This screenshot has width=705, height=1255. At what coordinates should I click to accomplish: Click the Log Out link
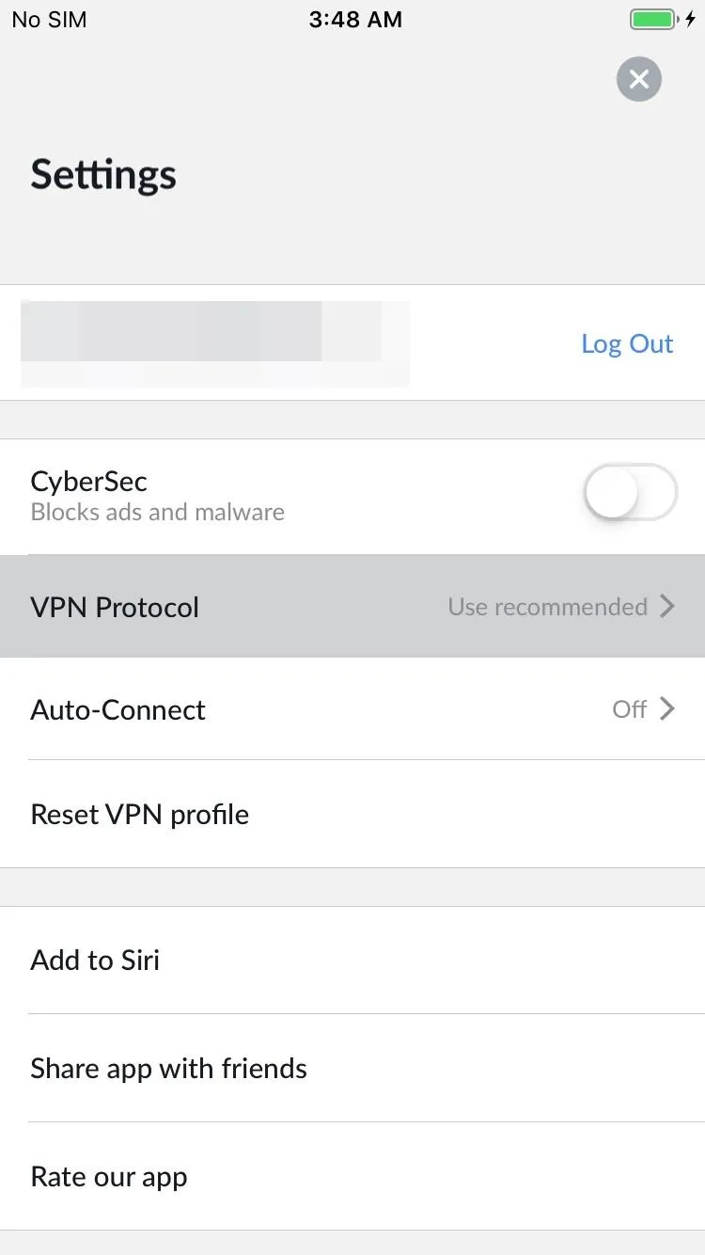(x=627, y=343)
